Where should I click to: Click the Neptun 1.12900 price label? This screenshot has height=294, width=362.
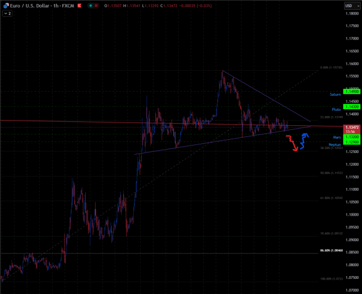(x=352, y=142)
